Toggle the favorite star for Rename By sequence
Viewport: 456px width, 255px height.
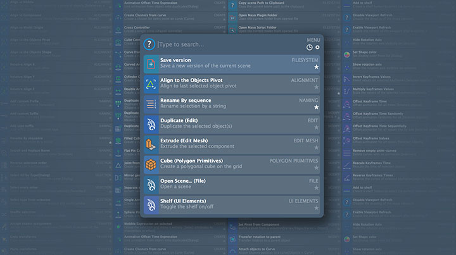(316, 108)
